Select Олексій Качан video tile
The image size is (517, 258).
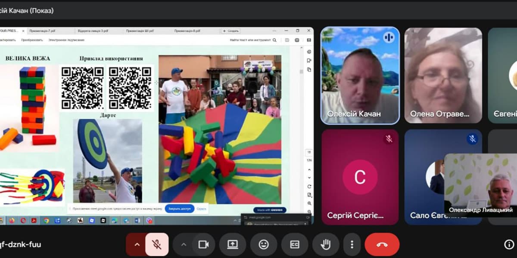tap(360, 76)
